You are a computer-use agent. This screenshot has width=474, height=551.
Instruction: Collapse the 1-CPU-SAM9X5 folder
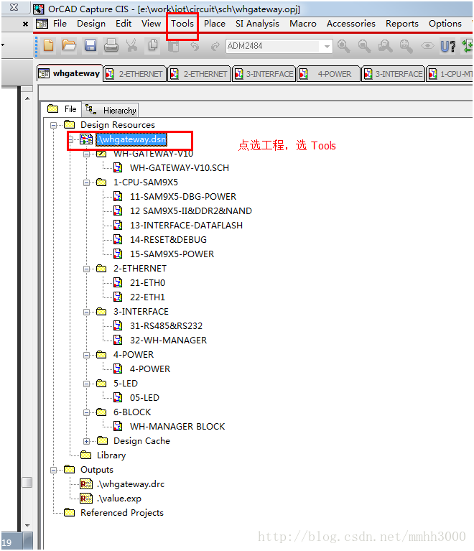point(86,182)
